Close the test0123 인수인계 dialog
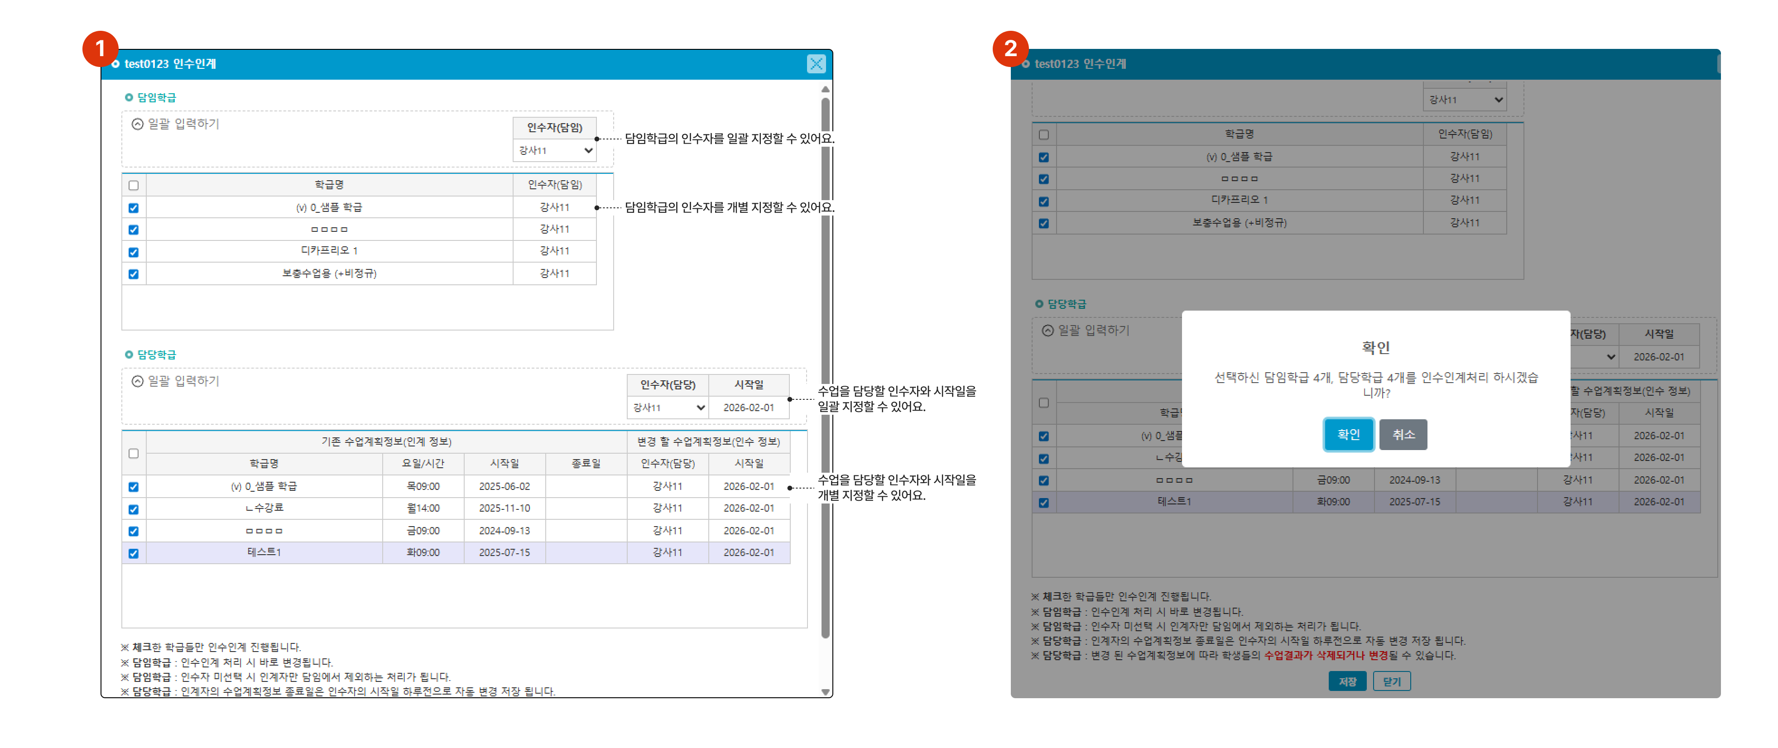 tap(816, 64)
